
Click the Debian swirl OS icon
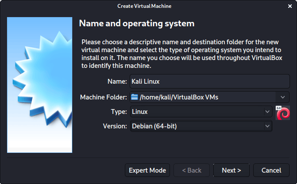point(283,113)
